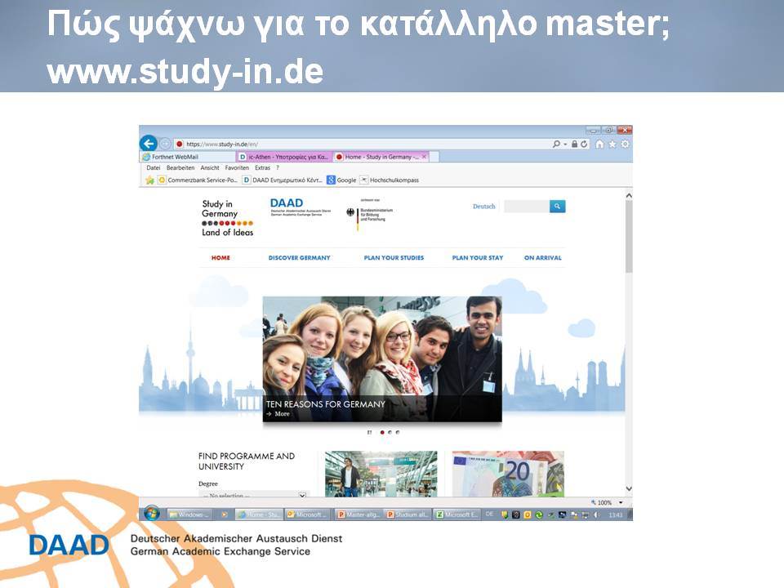The width and height of the screenshot is (784, 588).
Task: Select the first red carousel dot
Action: coord(382,432)
